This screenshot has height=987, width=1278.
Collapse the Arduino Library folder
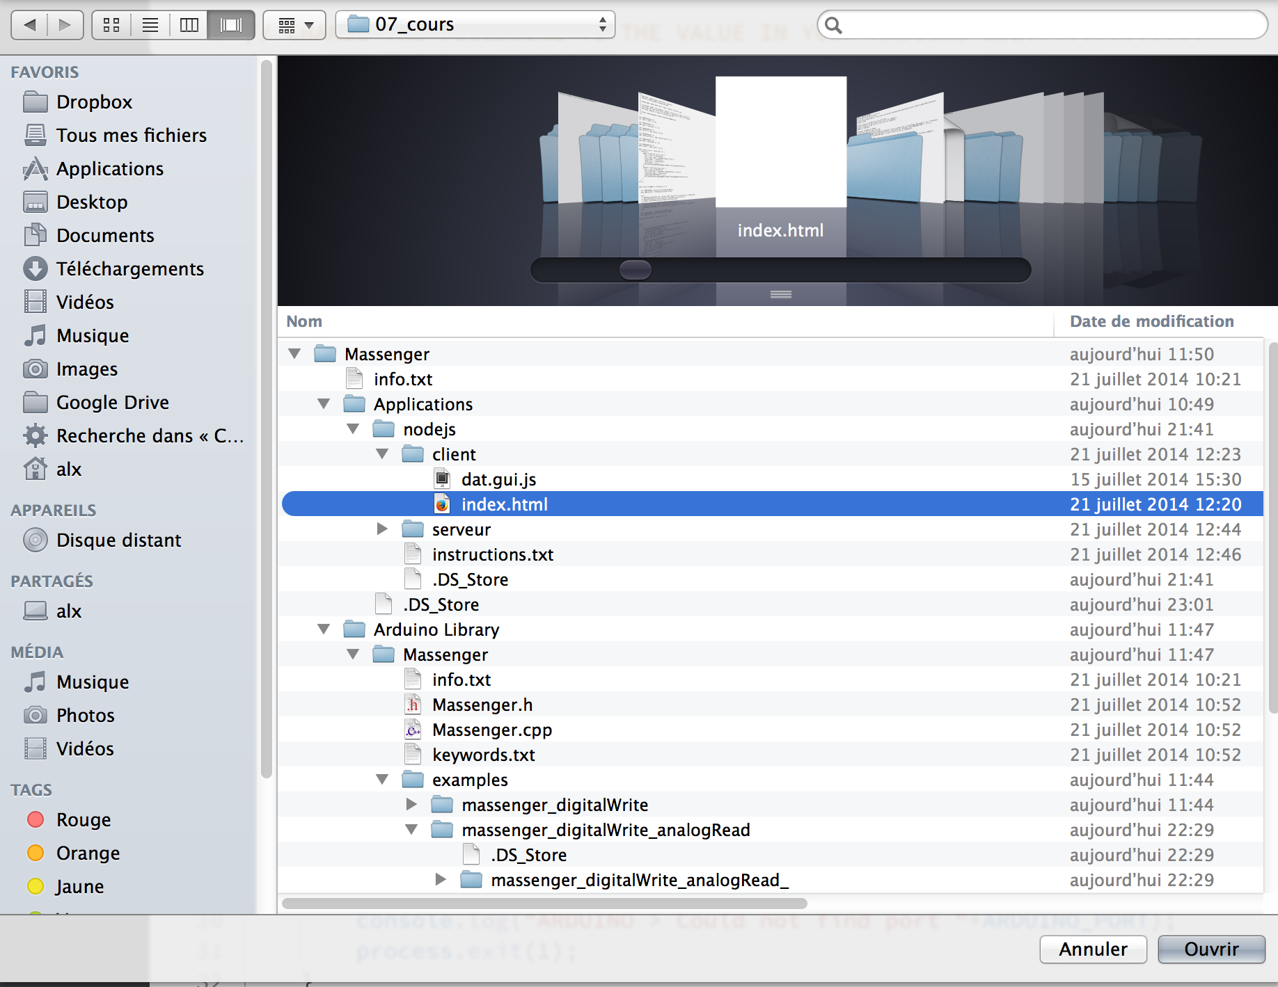324,629
